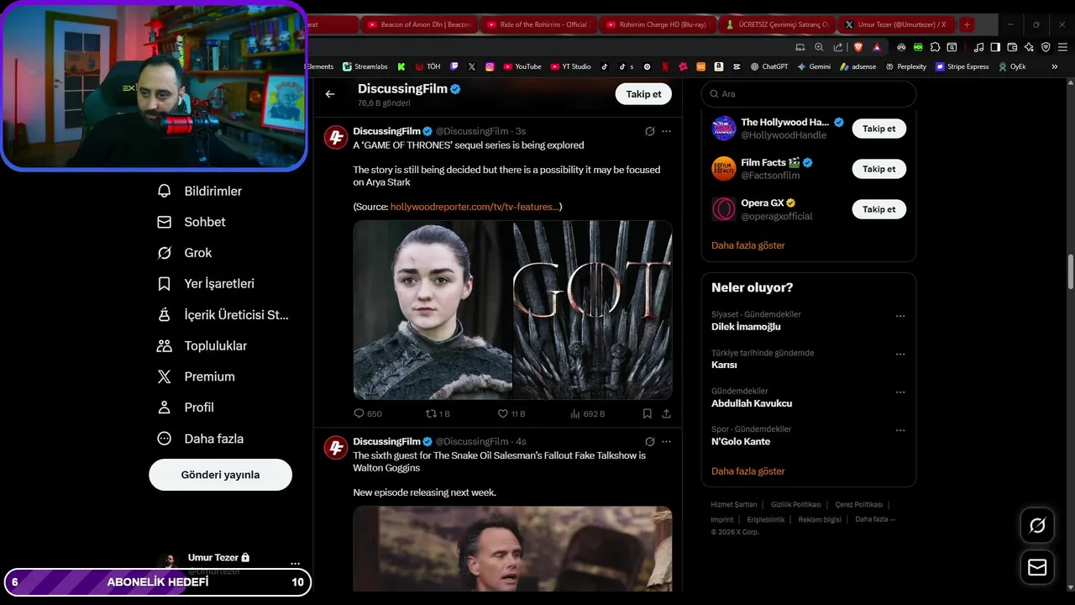Open Yer İşaretleri bookmarks
This screenshot has height=605, width=1075.
pos(206,284)
